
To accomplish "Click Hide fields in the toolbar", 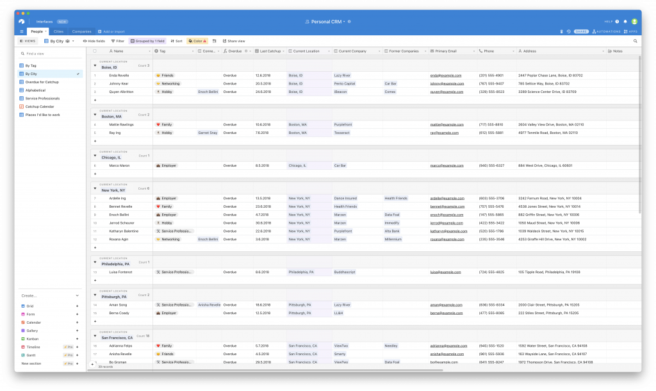I will tap(94, 41).
